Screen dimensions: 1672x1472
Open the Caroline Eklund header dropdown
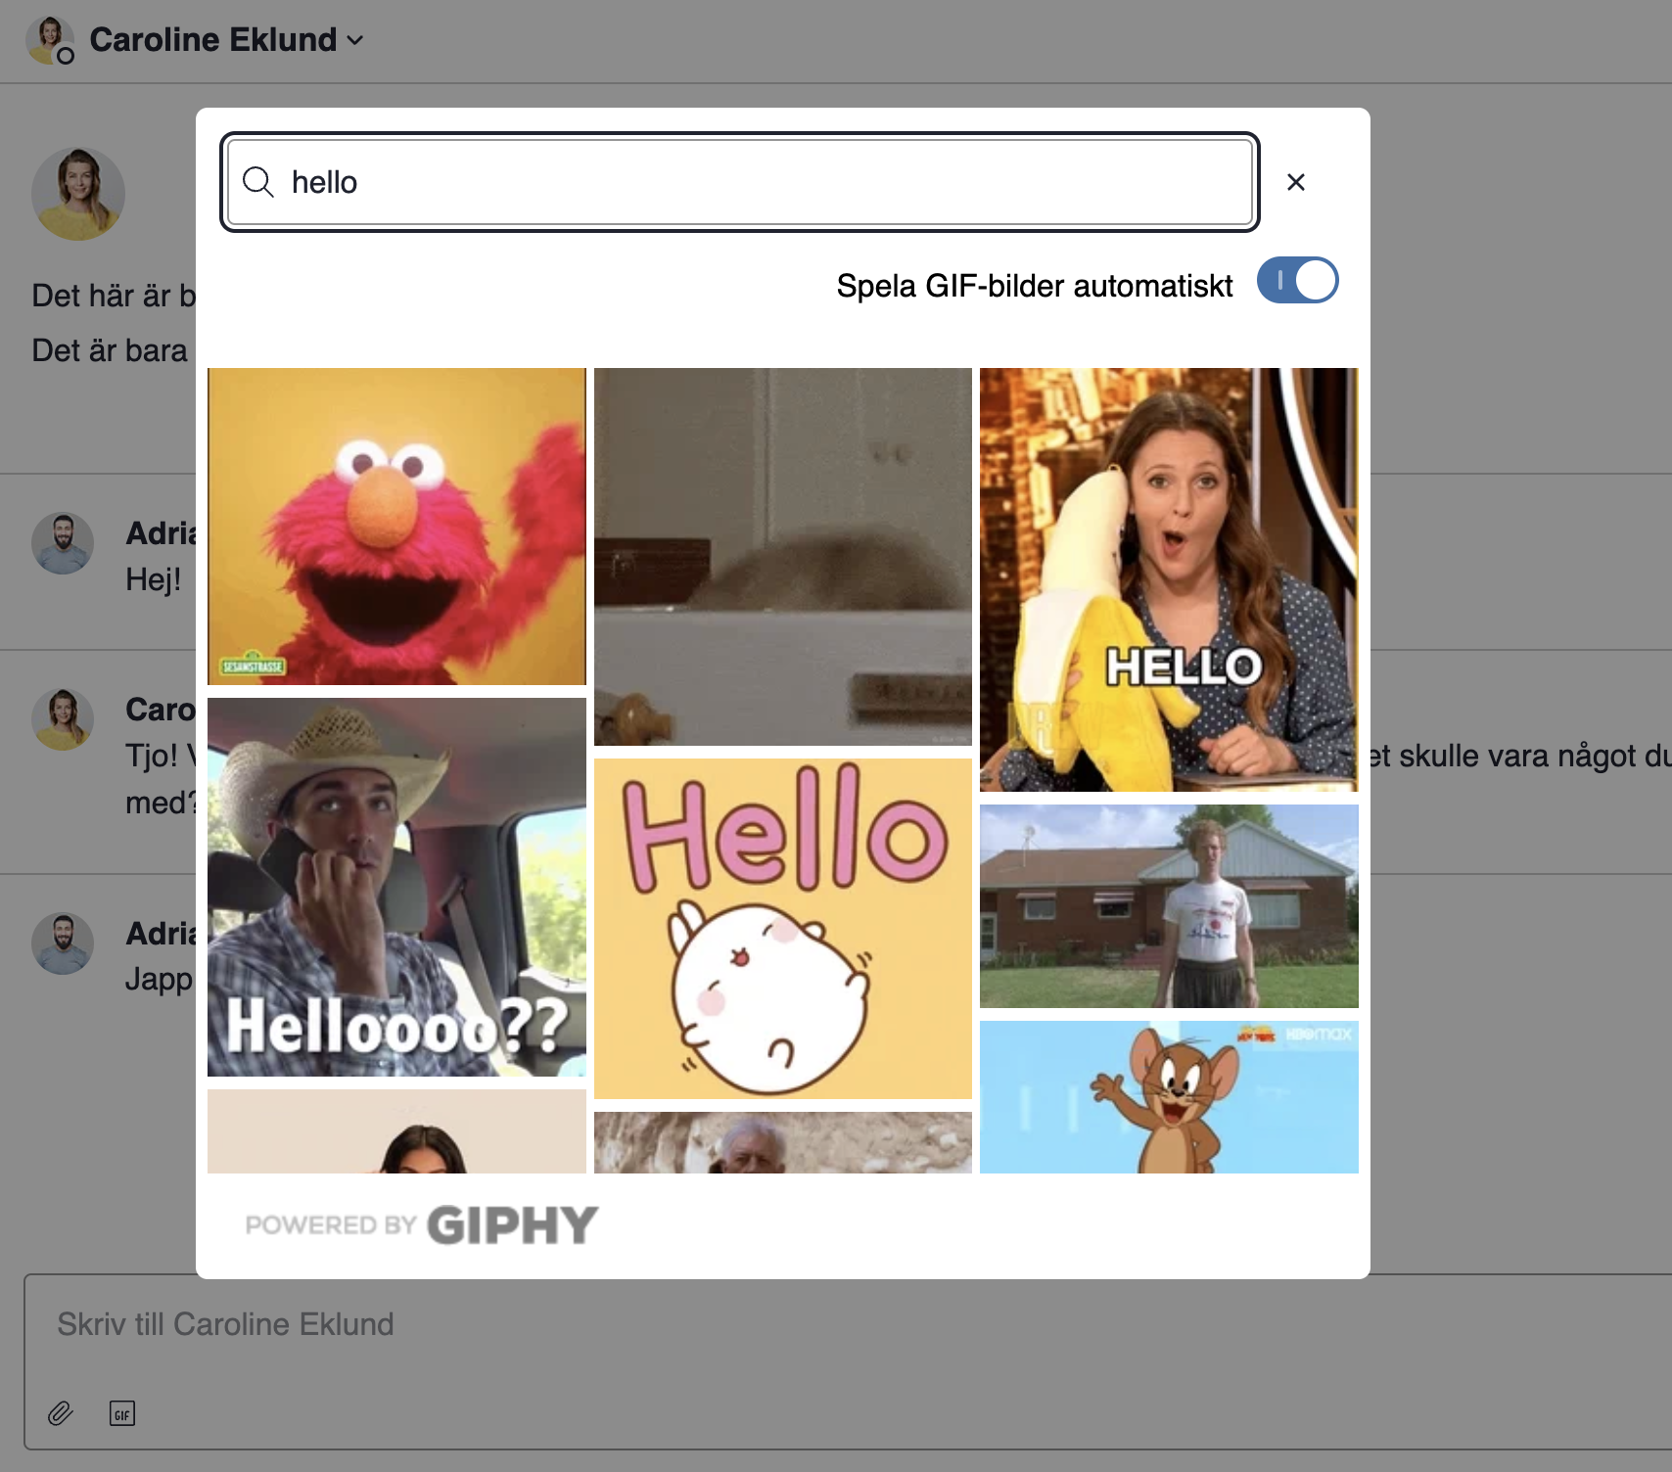click(x=227, y=40)
